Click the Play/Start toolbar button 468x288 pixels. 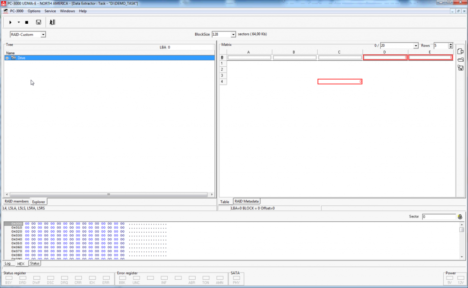(x=10, y=22)
